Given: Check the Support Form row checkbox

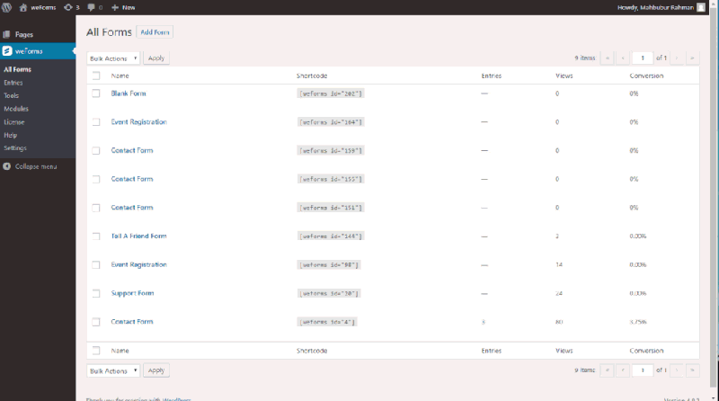Looking at the screenshot, I should [96, 293].
